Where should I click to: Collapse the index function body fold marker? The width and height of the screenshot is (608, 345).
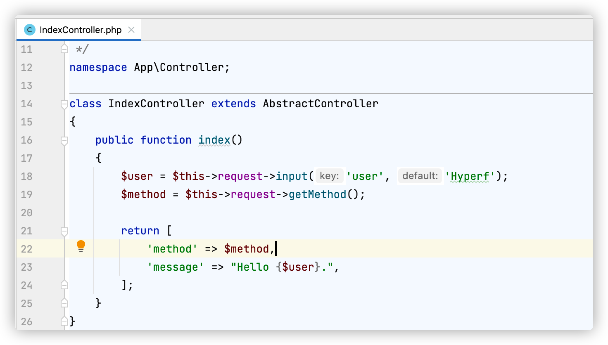click(x=64, y=140)
